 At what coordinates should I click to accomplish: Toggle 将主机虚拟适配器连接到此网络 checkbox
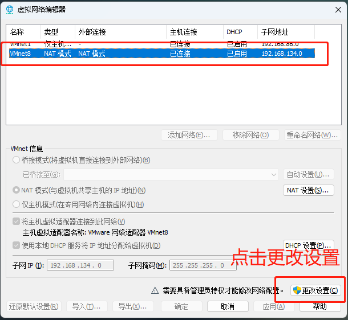(16, 221)
